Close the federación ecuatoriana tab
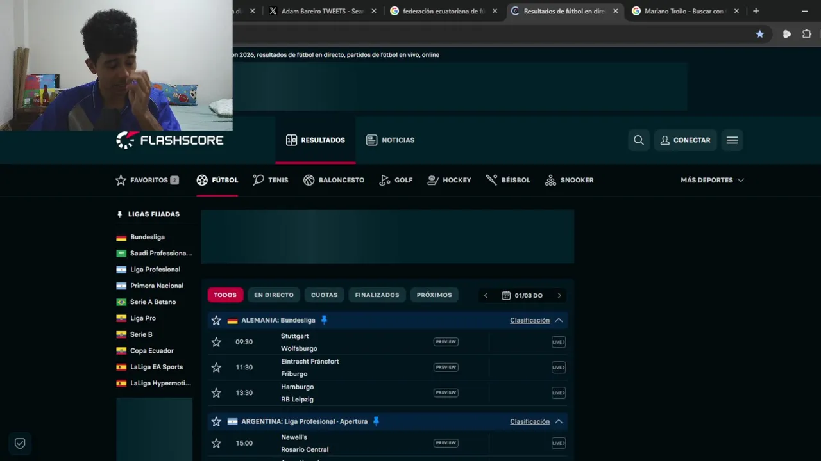Screen dimensions: 821x461 (495, 11)
